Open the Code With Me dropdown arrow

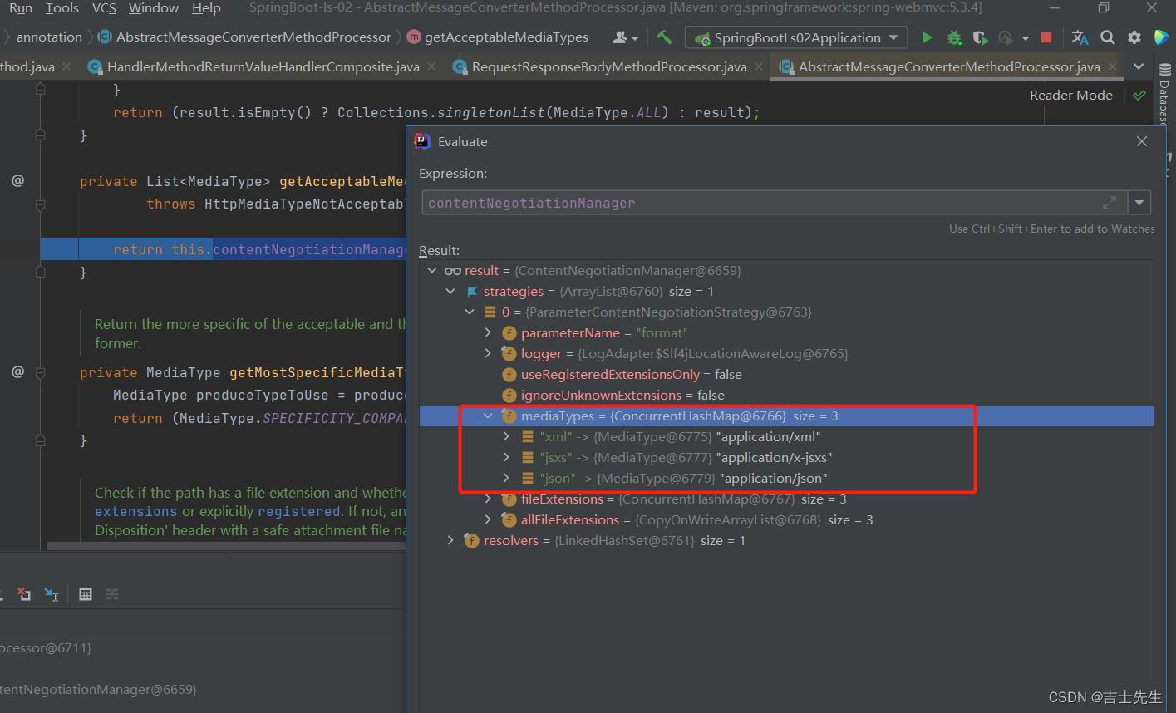coord(635,38)
